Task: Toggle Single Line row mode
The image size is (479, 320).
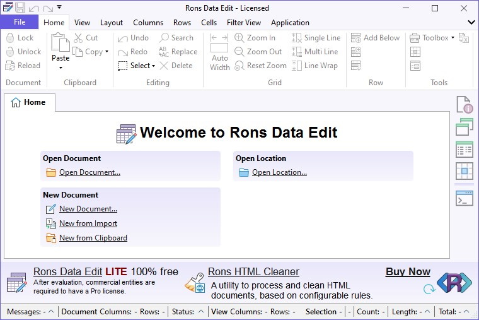Action: pos(316,38)
